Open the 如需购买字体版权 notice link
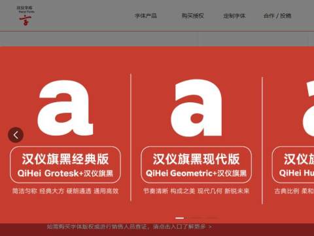This screenshot has width=314, height=236. tap(130, 227)
